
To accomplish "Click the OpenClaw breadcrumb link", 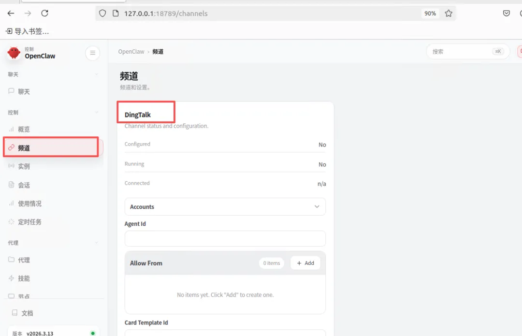I will pyautogui.click(x=131, y=52).
